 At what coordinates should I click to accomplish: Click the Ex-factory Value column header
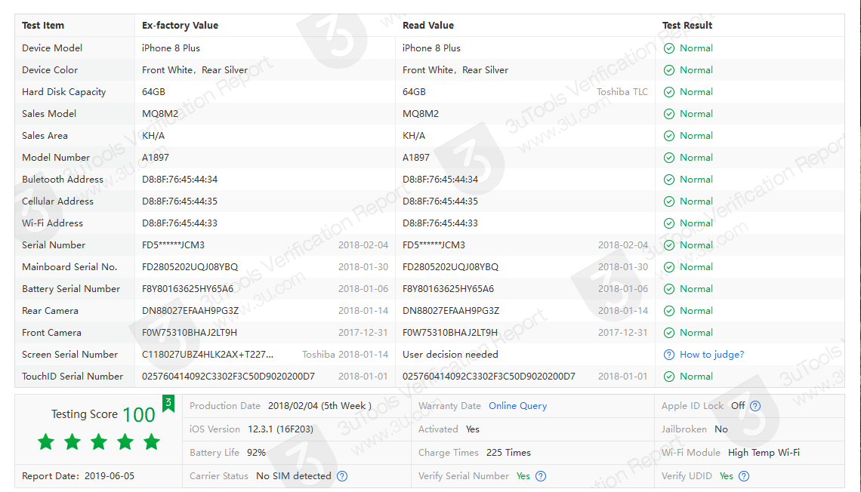180,26
